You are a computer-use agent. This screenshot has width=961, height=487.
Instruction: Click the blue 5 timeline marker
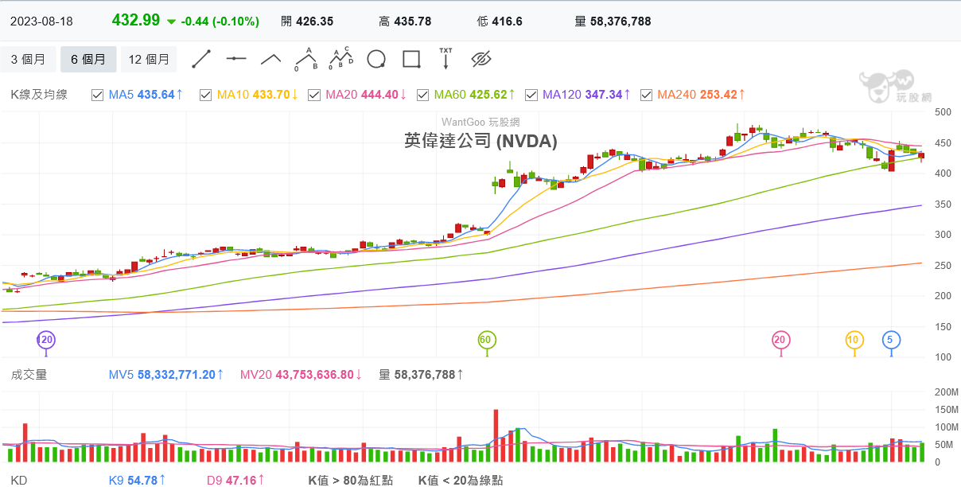(891, 340)
